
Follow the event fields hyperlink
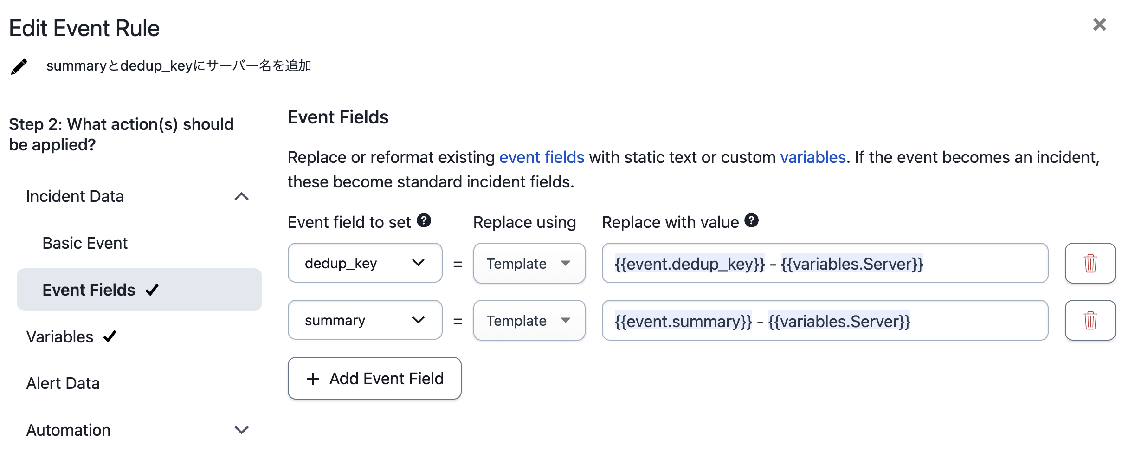pos(542,157)
